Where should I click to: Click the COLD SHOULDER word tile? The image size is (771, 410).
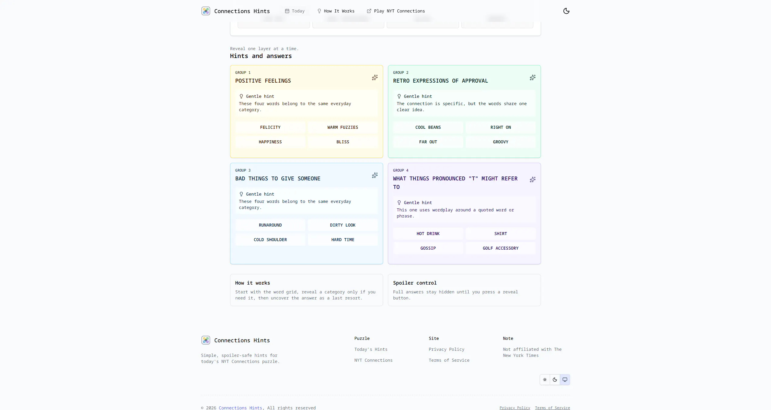coord(270,240)
